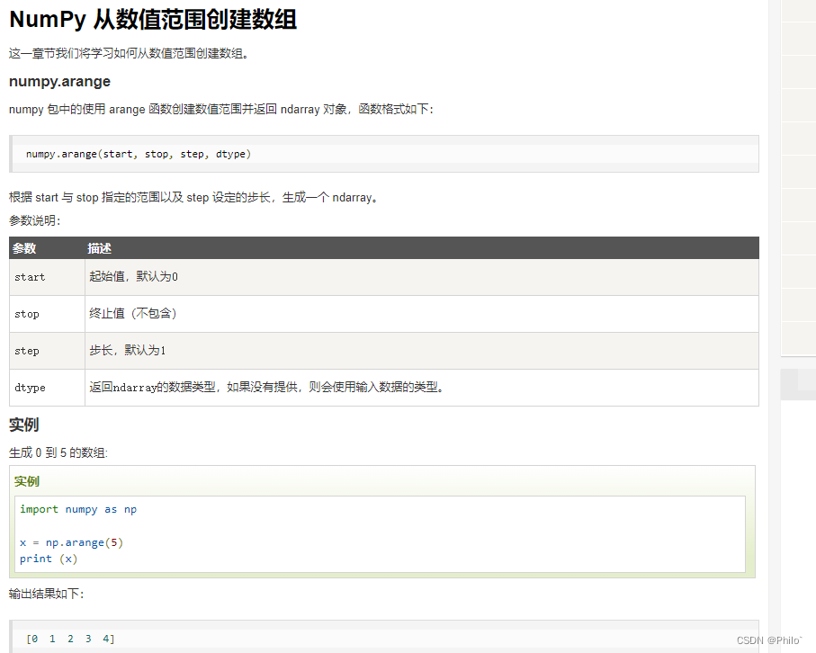Click the table header '参数'
The height and width of the screenshot is (653, 816).
24,248
